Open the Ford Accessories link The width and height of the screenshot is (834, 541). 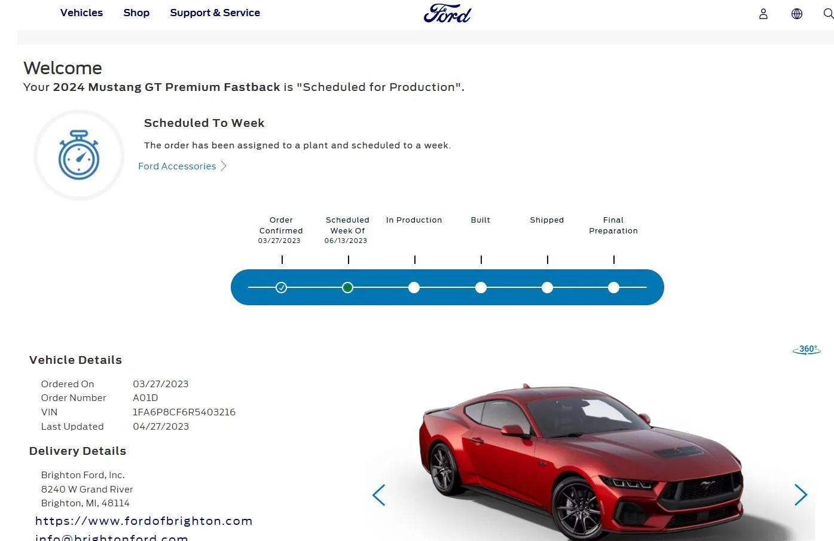click(177, 166)
